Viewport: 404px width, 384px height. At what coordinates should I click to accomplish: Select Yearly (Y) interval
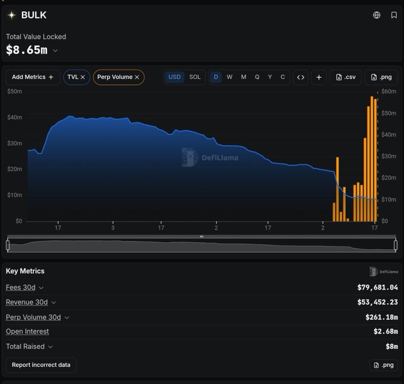tap(270, 77)
